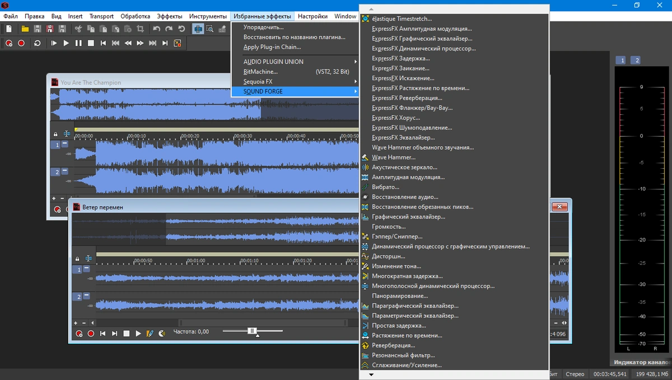Go to start in main transport
The width and height of the screenshot is (672, 380).
103,43
